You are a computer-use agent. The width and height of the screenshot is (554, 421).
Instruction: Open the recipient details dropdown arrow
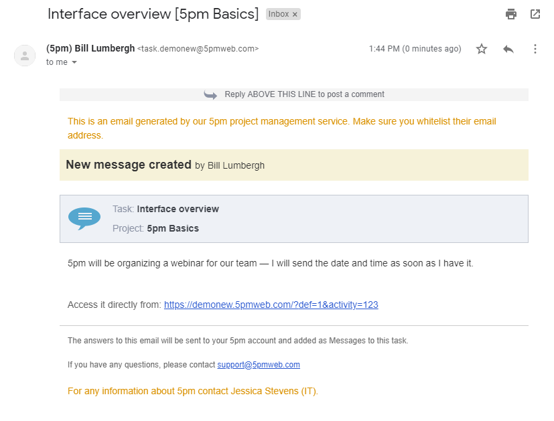pyautogui.click(x=74, y=62)
